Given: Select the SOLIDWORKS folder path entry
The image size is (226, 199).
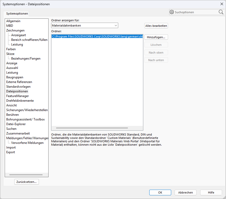Looking at the screenshot, I should point(97,36).
